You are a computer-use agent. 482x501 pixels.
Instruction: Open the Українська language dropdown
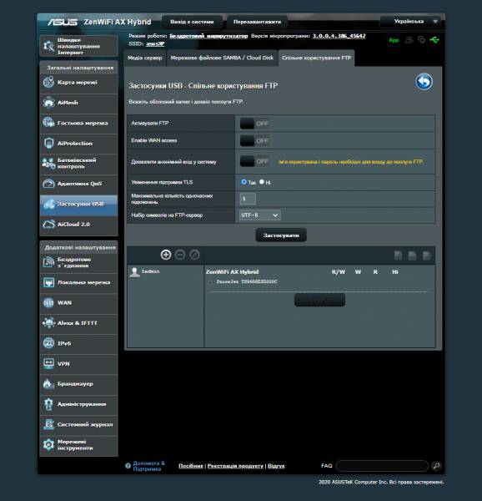[411, 22]
